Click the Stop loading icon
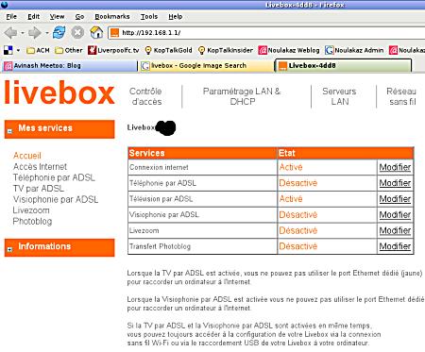This screenshot has height=352, width=425. 77,32
